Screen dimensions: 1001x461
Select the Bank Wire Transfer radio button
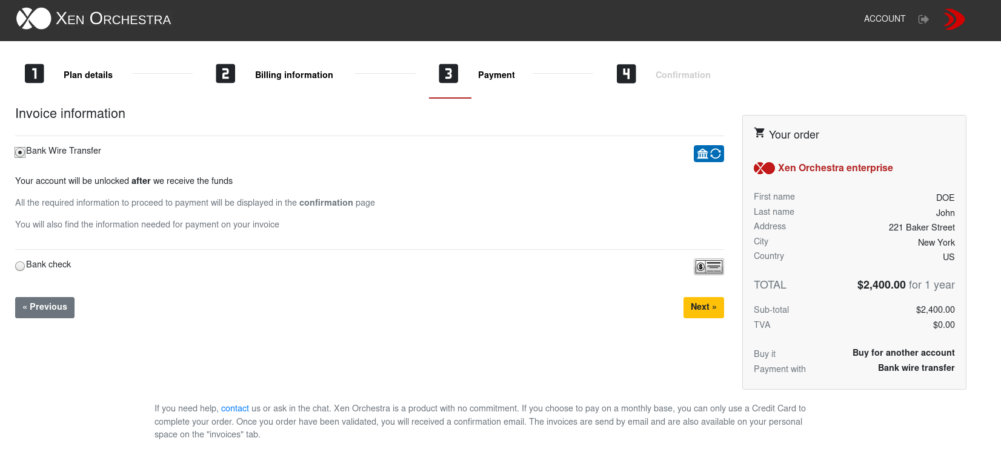tap(20, 152)
